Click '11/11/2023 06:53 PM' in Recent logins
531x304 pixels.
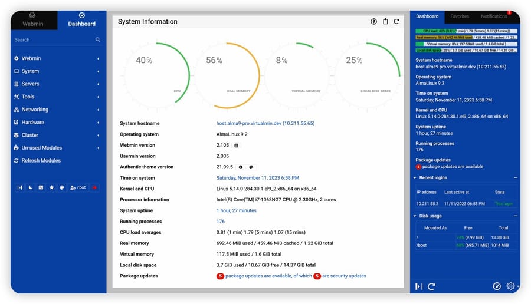pos(464,204)
